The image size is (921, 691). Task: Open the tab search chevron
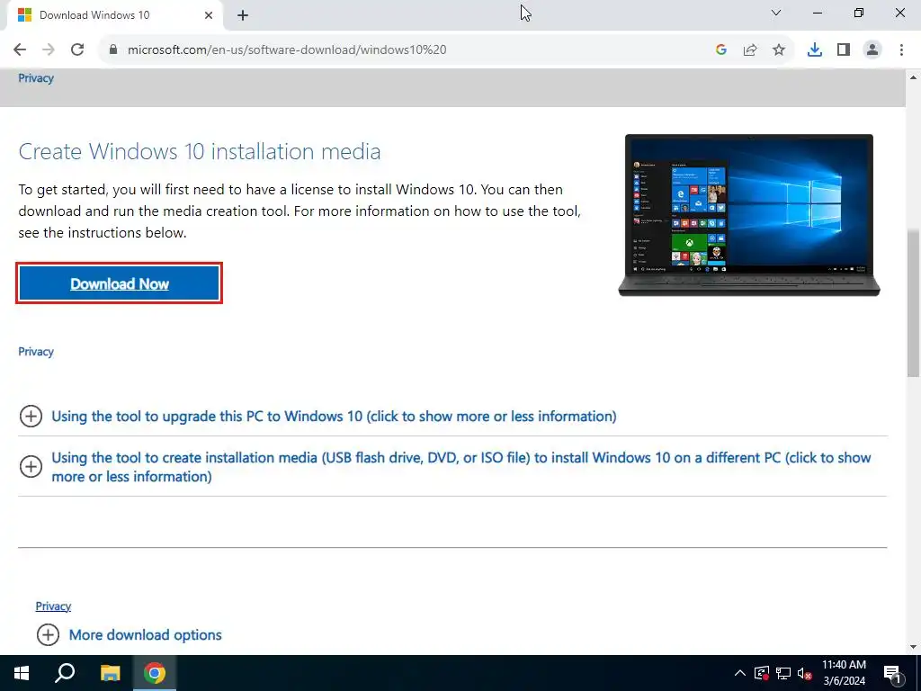[776, 13]
